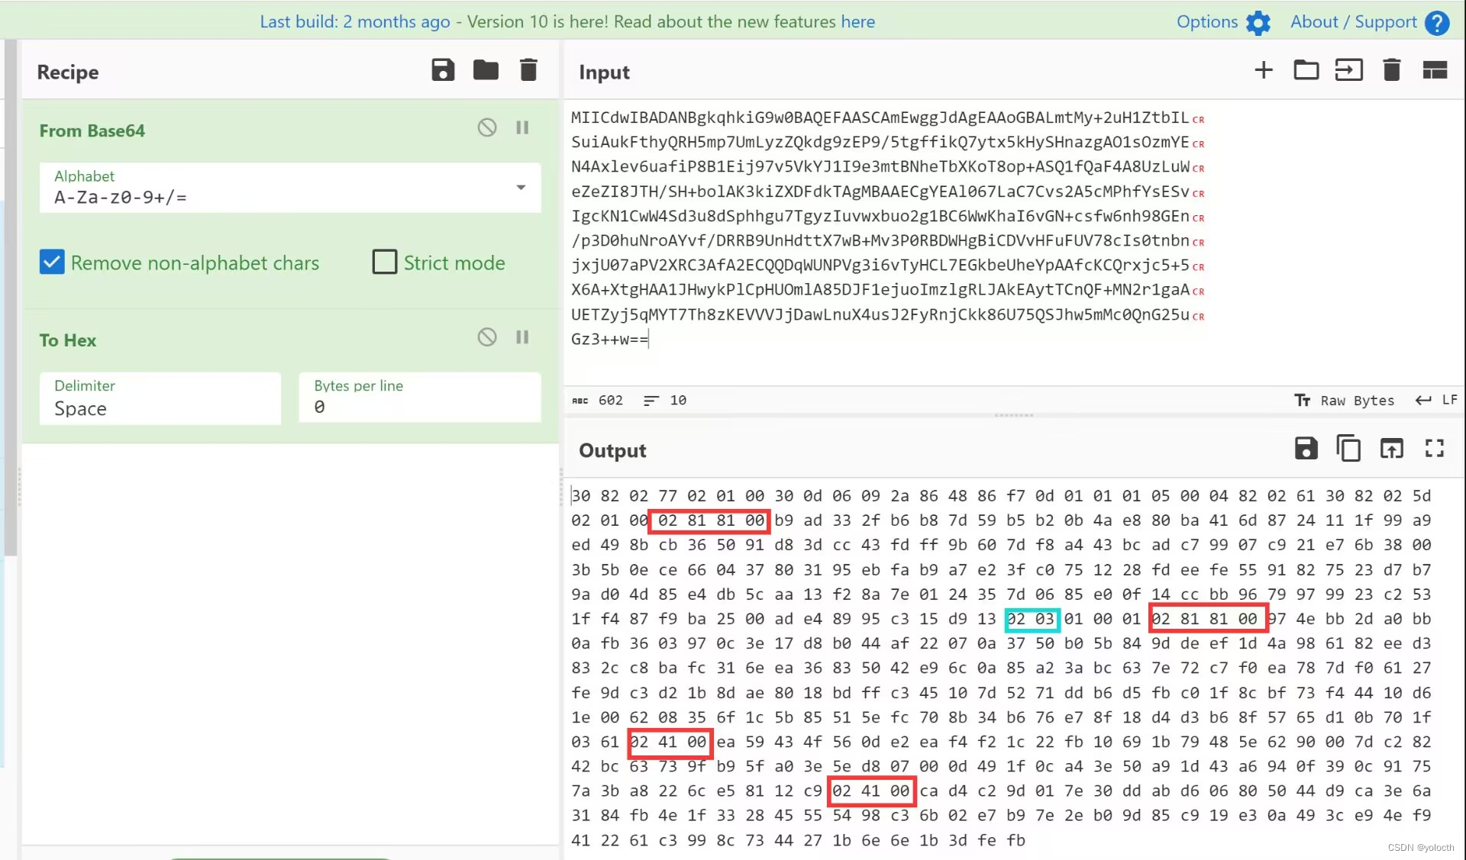Click the Output panel heading

coord(612,450)
